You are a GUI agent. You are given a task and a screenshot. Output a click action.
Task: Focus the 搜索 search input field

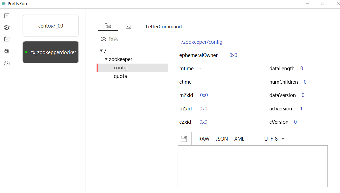(136, 39)
